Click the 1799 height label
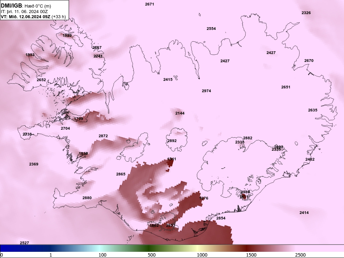The image size is (344, 258). 78,119
